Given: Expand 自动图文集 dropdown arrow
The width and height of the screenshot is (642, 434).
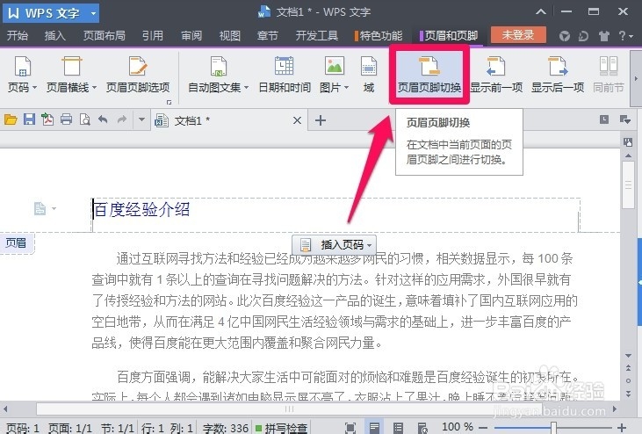Looking at the screenshot, I should (246, 87).
